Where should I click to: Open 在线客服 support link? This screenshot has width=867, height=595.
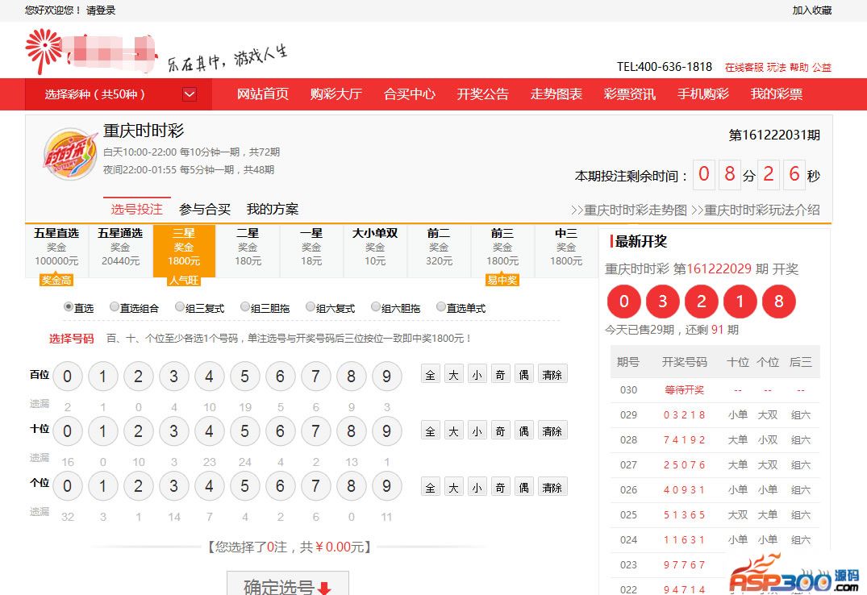[744, 68]
